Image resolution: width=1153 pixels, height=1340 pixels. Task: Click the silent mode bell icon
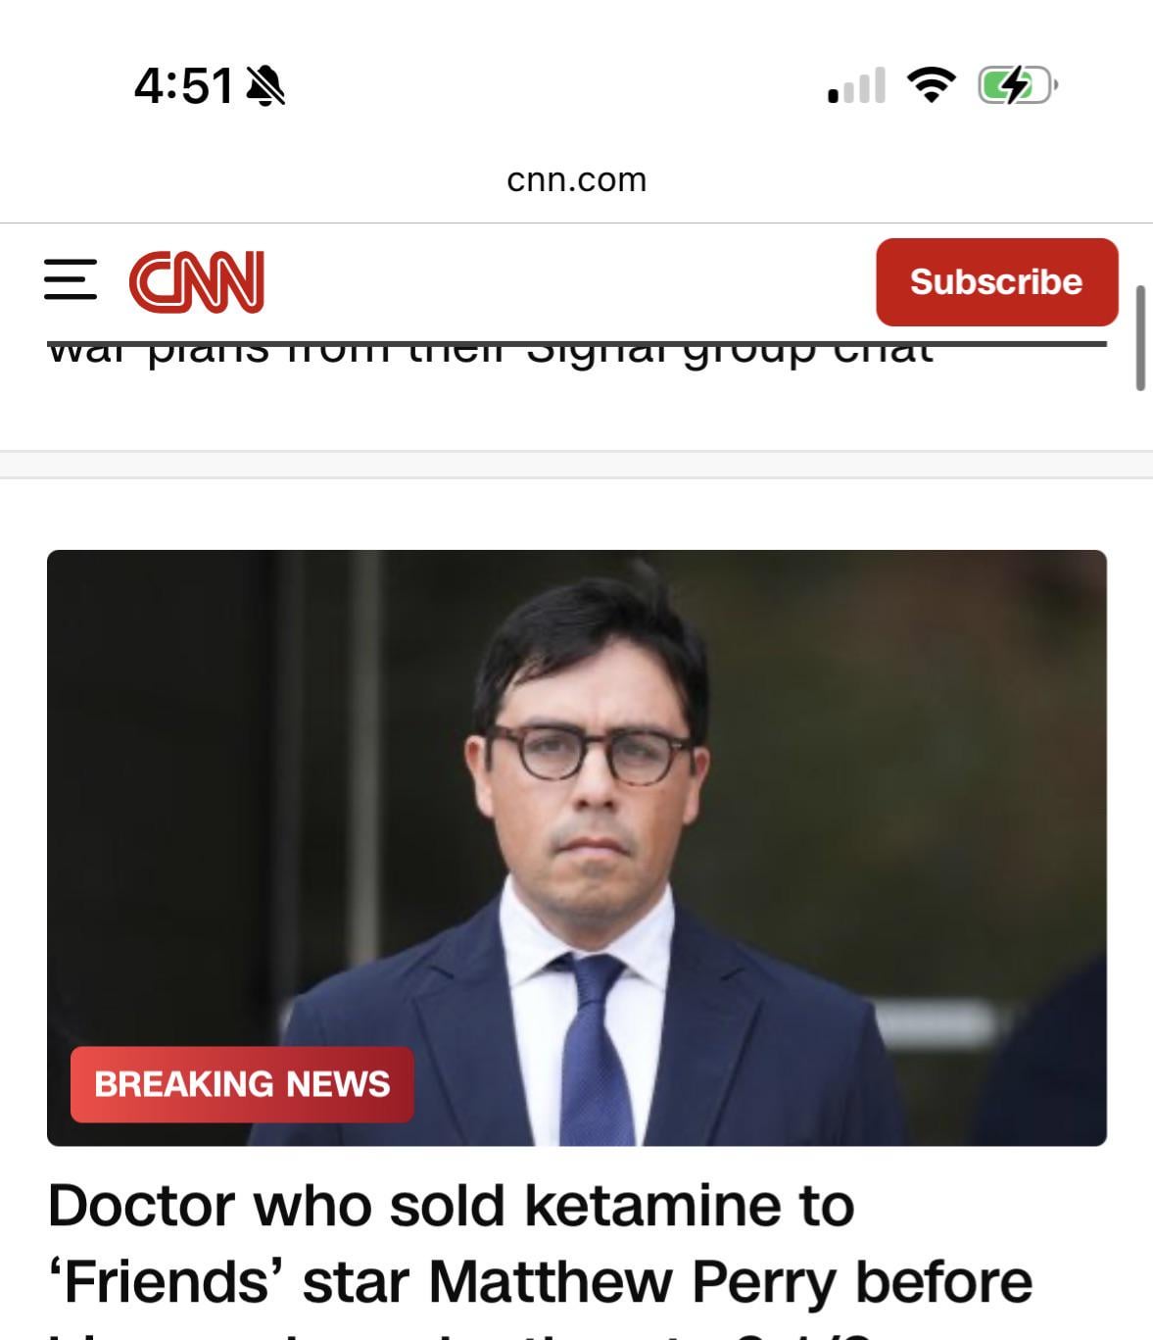point(264,86)
